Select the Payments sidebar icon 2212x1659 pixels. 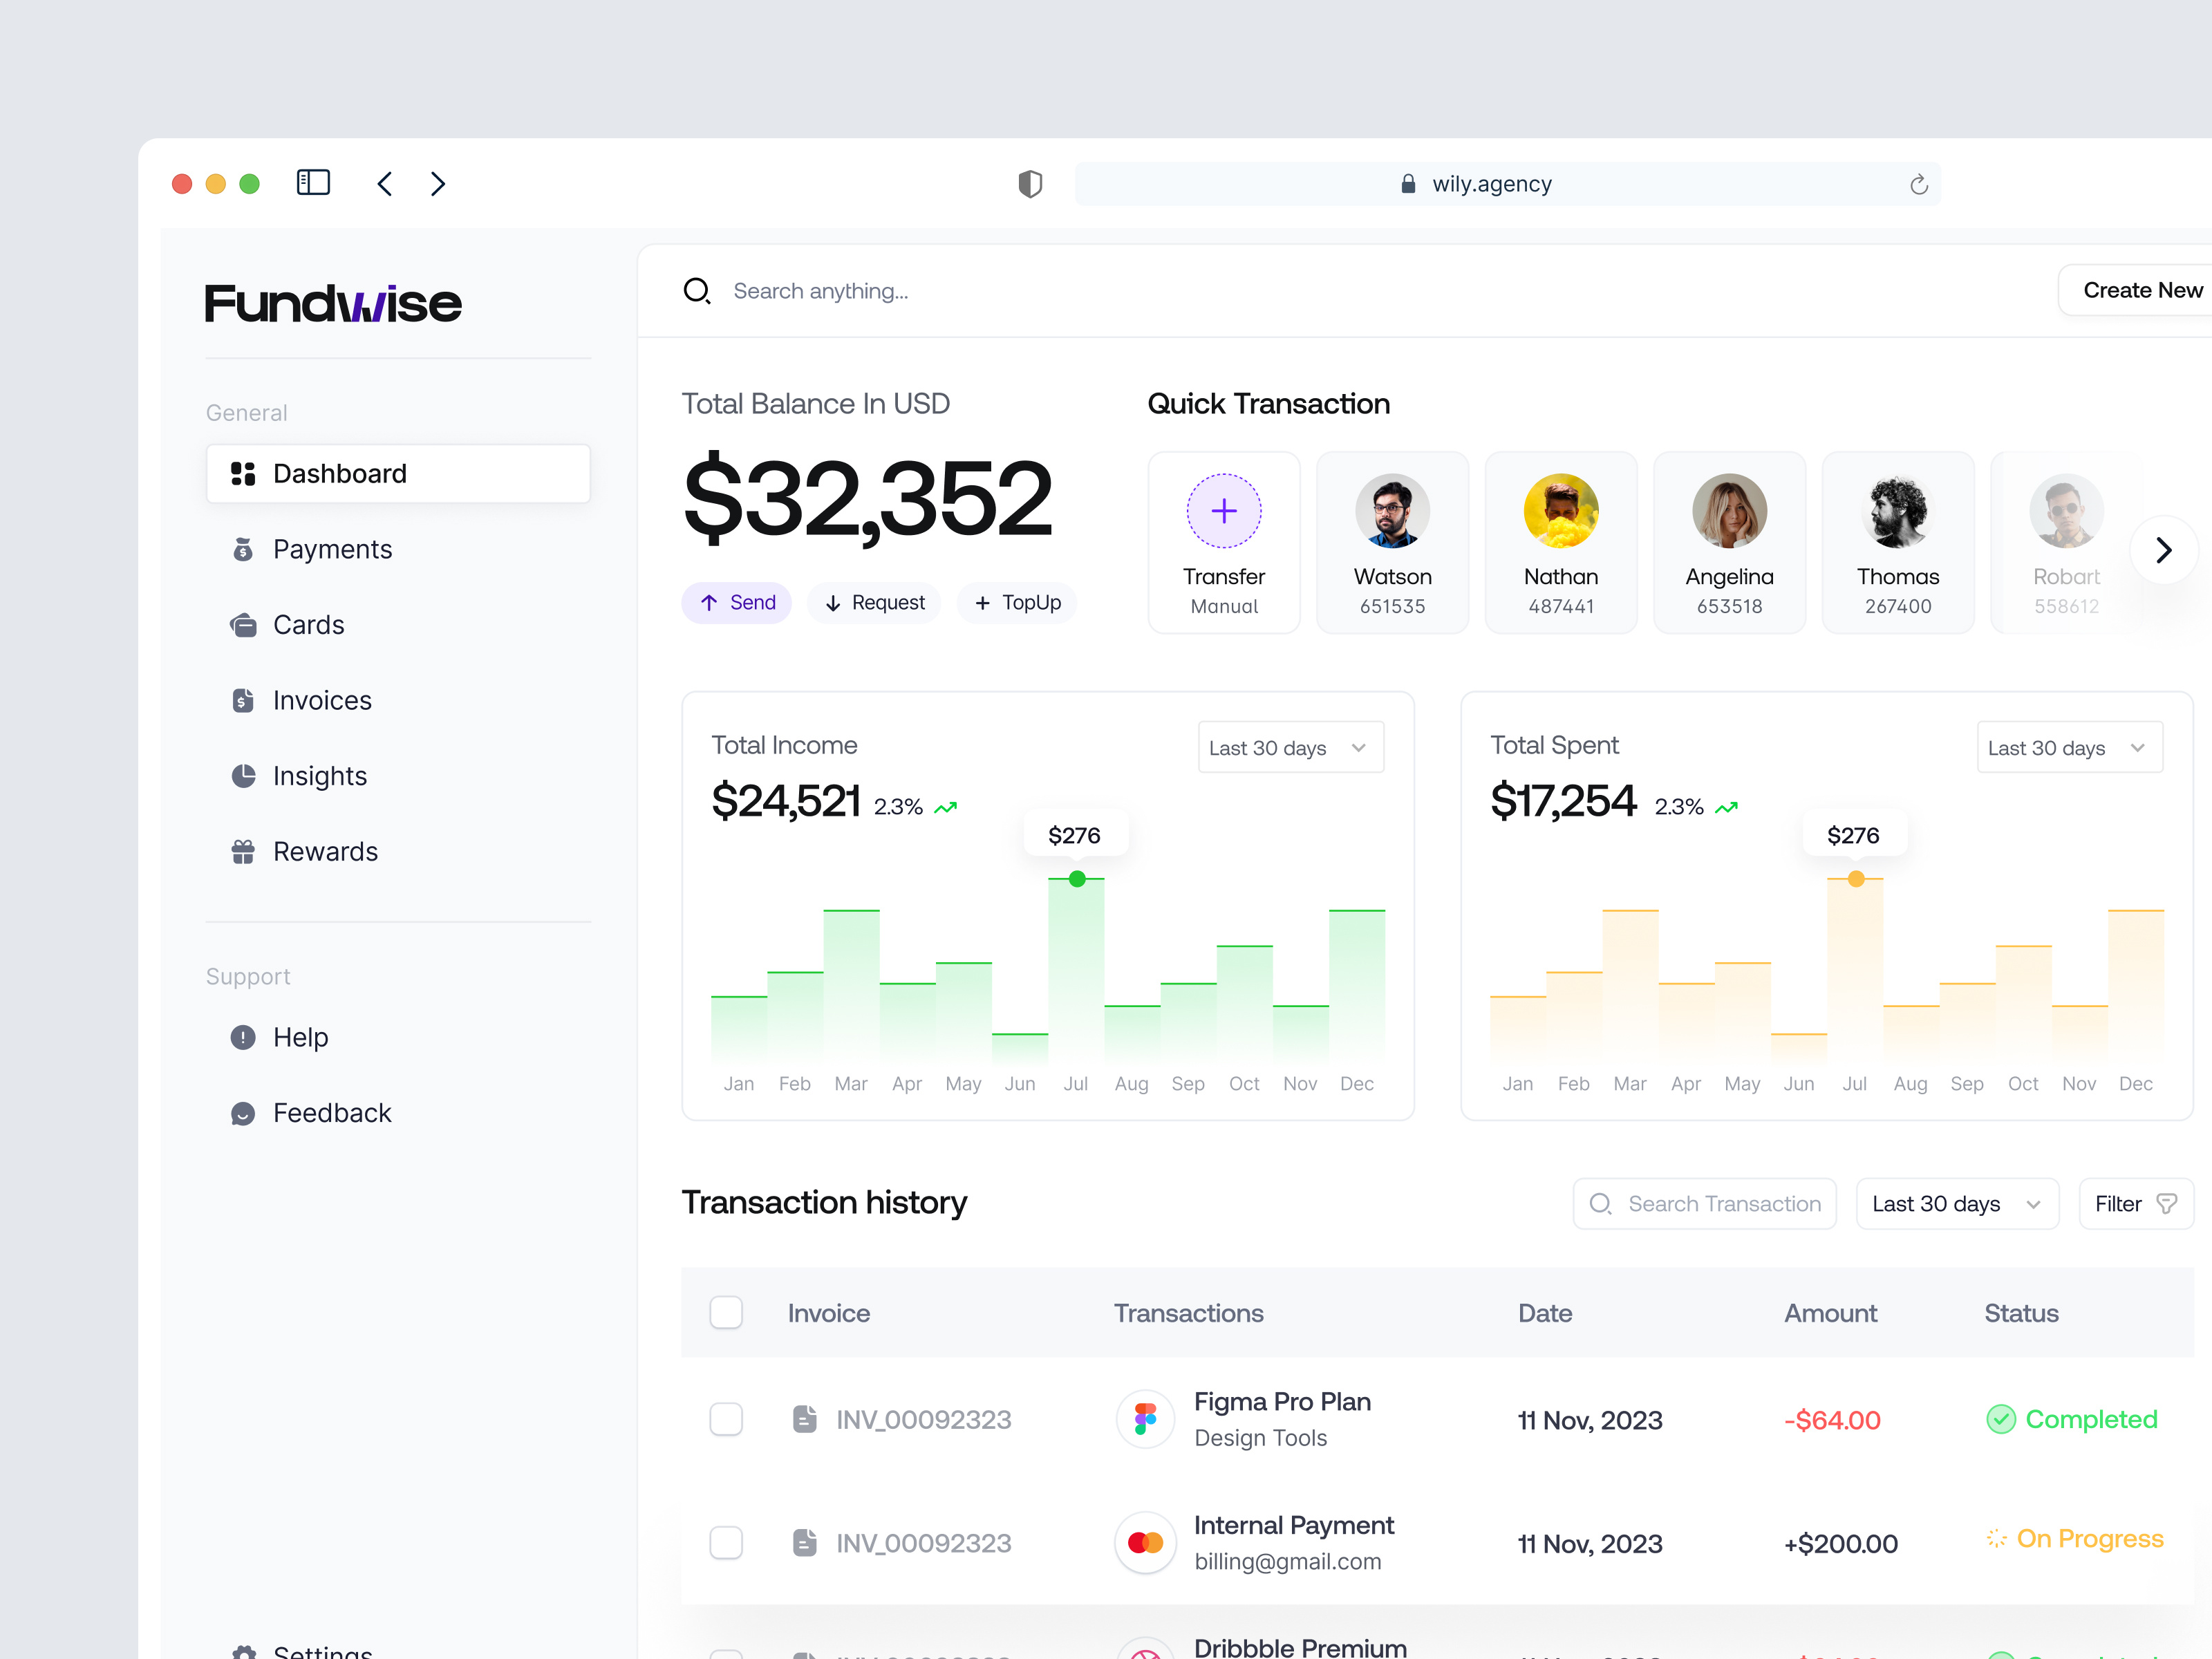coord(243,548)
